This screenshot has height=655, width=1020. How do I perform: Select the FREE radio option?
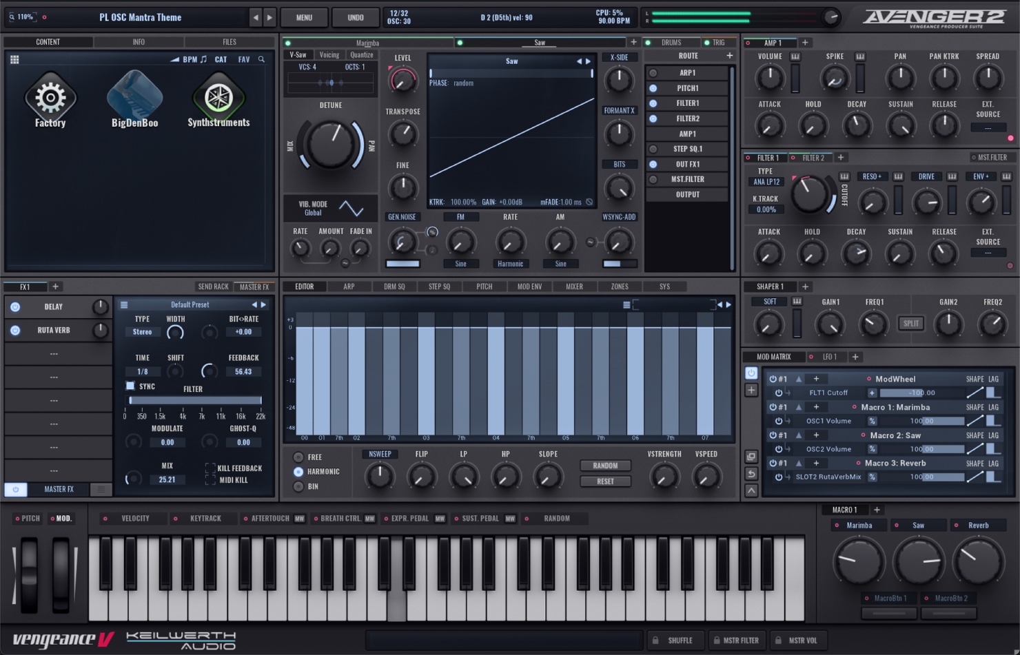click(298, 457)
